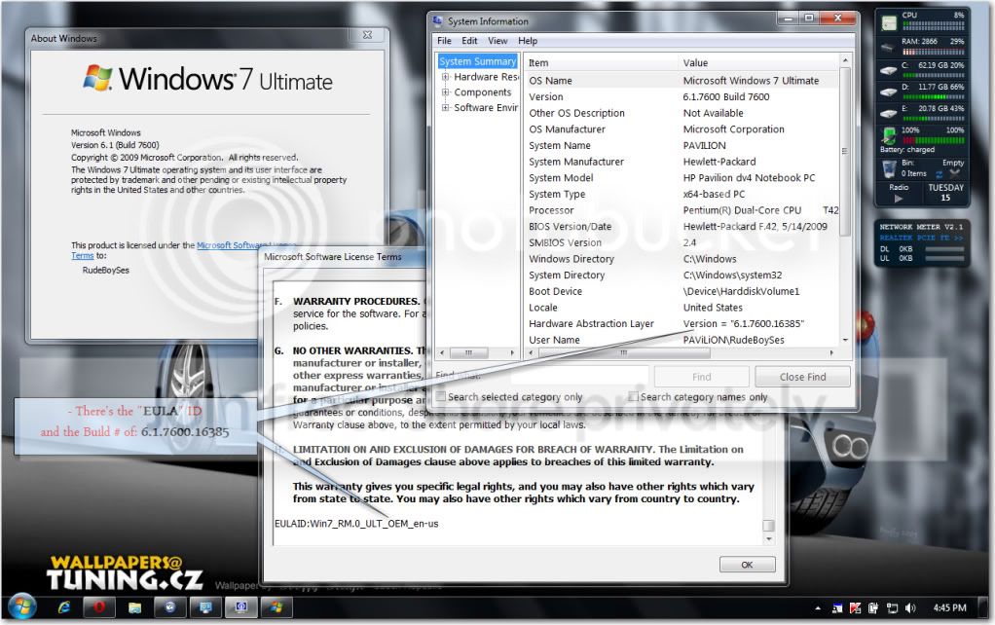The width and height of the screenshot is (995, 625).
Task: Select the Processor row
Action: click(x=682, y=210)
